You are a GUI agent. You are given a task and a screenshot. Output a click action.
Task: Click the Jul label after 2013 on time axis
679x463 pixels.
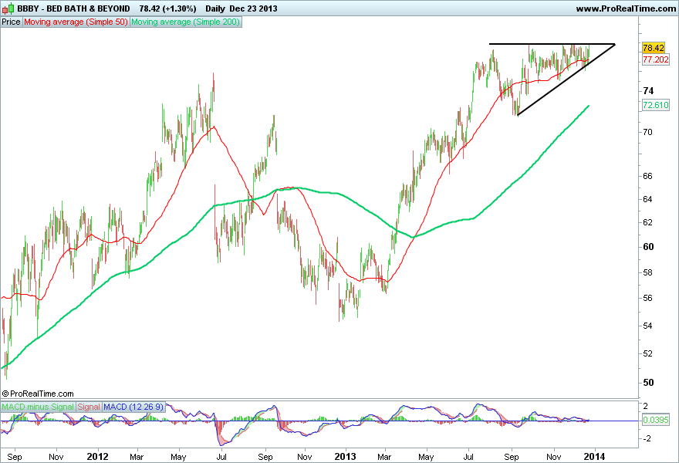pyautogui.click(x=468, y=457)
